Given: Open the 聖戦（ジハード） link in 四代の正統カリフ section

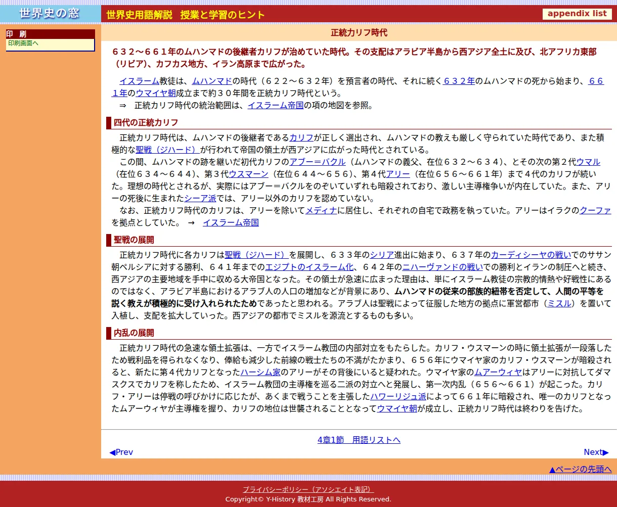Looking at the screenshot, I should 168,150.
